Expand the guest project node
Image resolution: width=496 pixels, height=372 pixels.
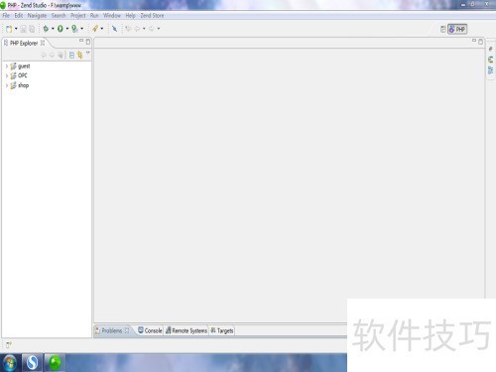7,66
